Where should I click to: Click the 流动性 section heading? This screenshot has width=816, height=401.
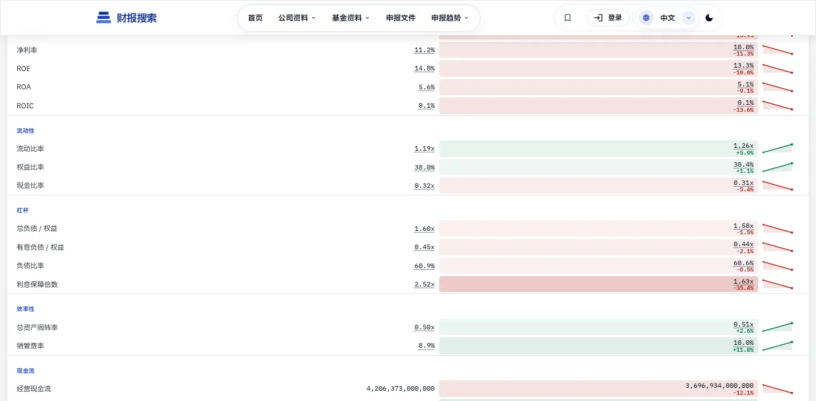point(25,131)
